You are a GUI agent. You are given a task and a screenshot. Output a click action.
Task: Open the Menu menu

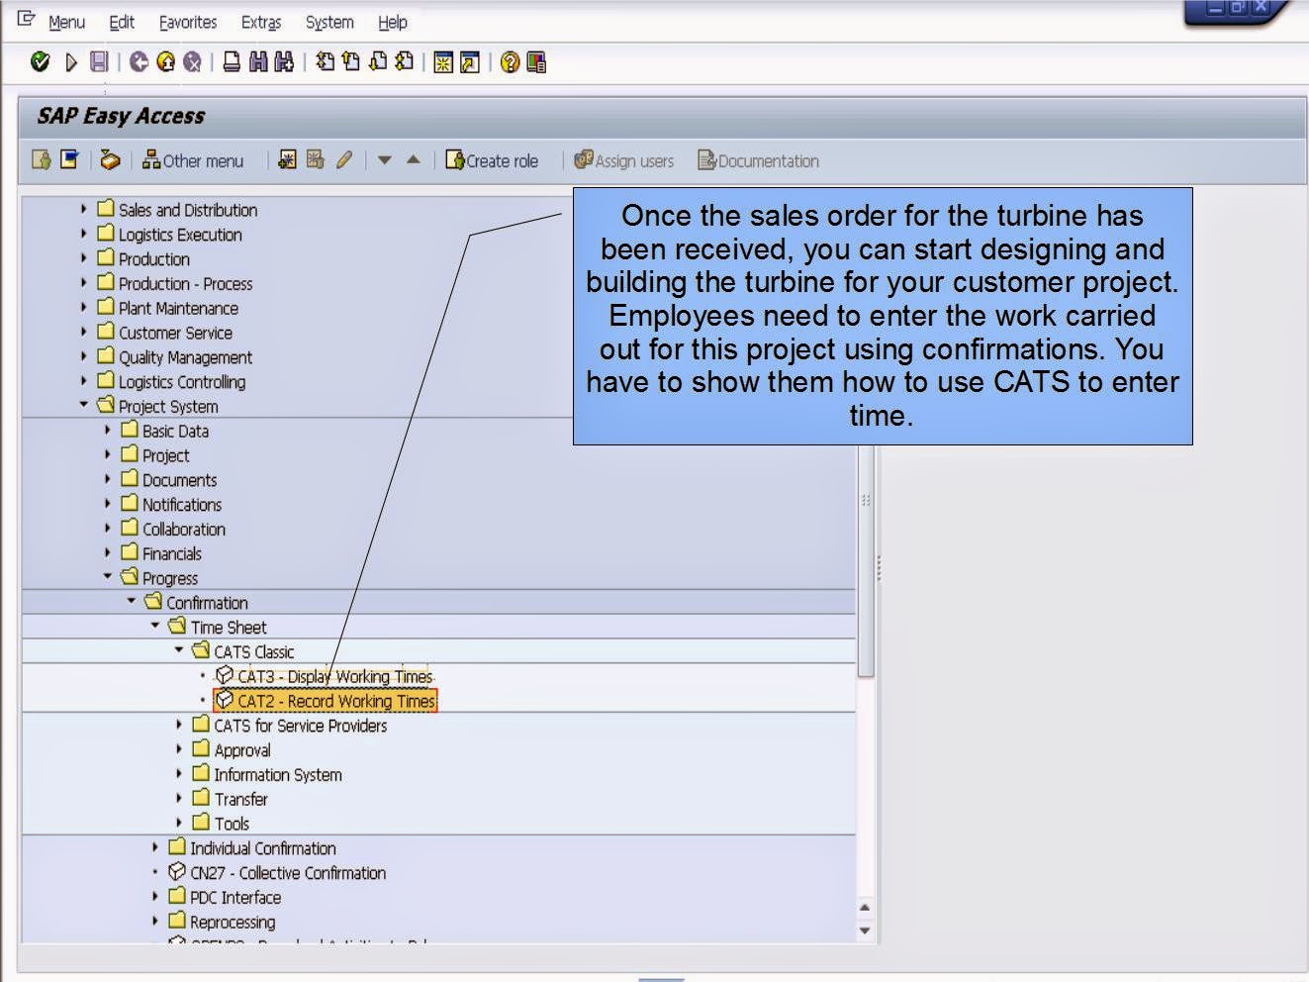click(66, 22)
